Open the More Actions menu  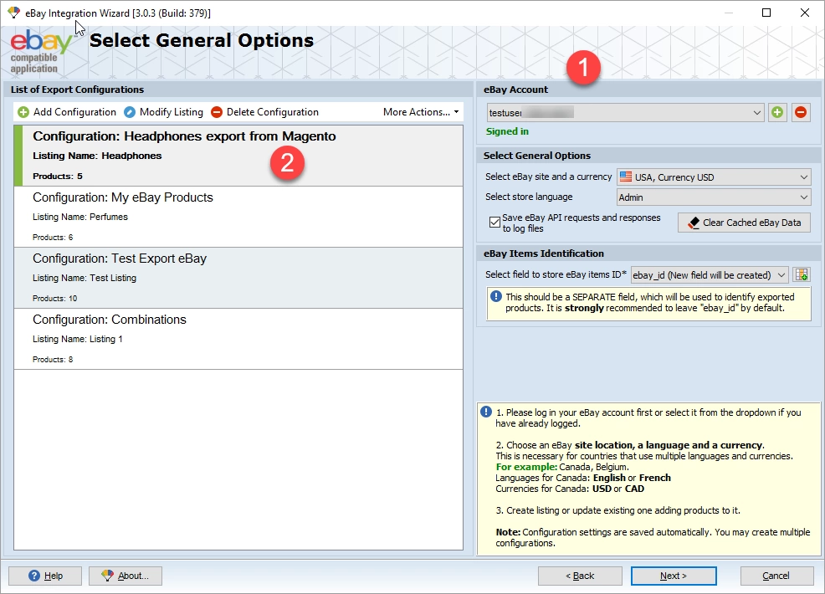coord(421,112)
